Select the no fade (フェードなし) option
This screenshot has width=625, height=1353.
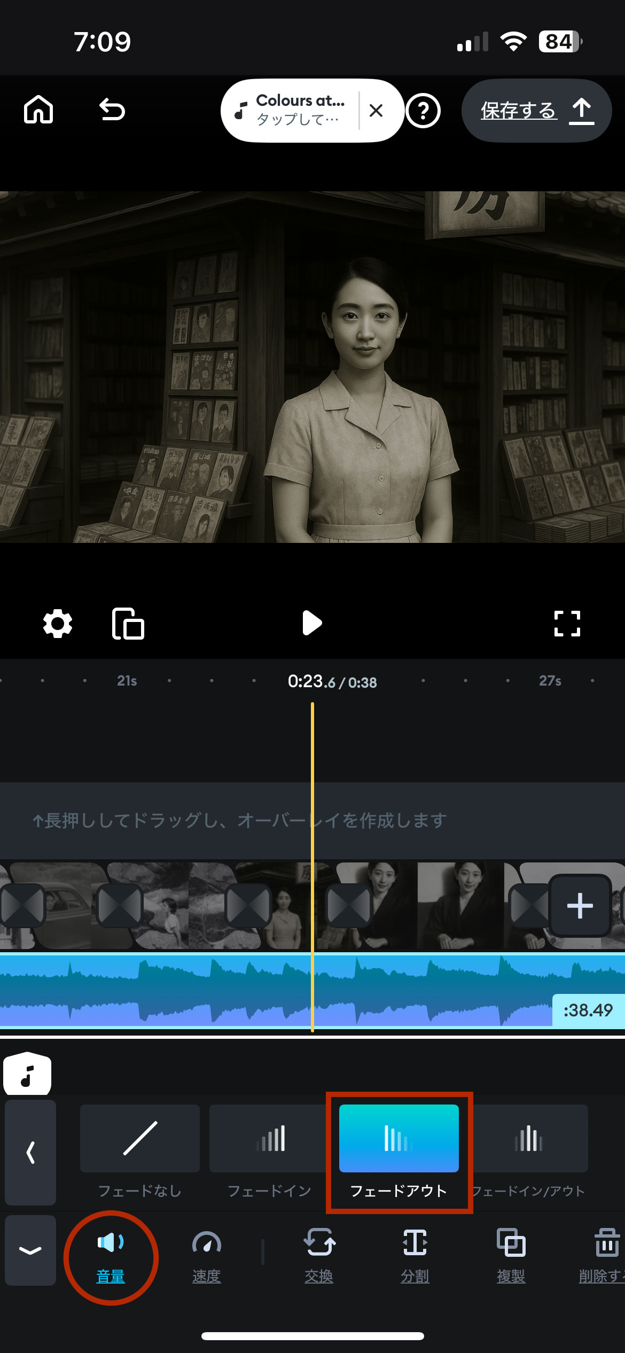[x=140, y=1149]
